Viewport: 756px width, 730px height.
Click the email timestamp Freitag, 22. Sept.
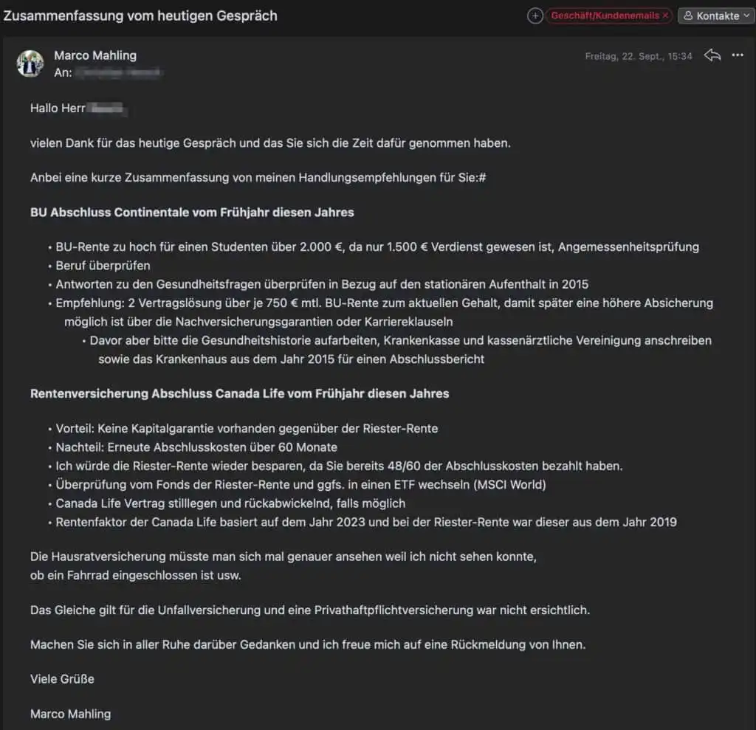639,56
